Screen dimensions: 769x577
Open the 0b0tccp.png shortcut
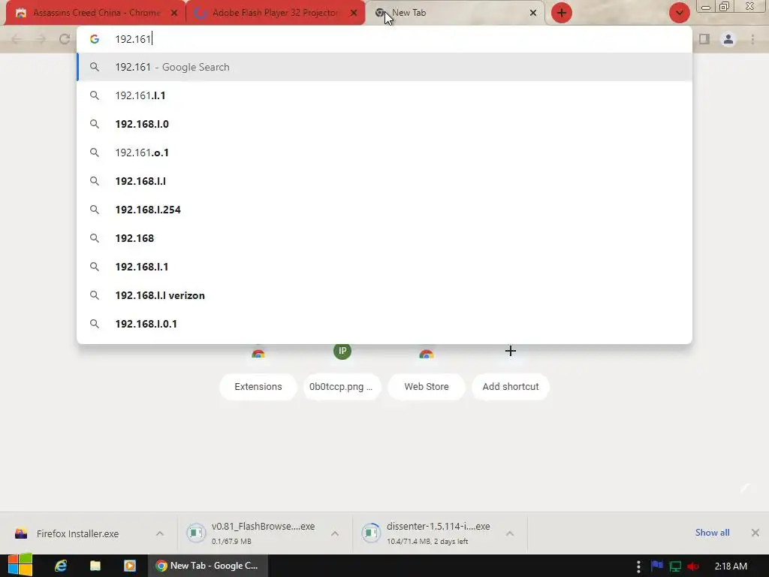point(342,387)
